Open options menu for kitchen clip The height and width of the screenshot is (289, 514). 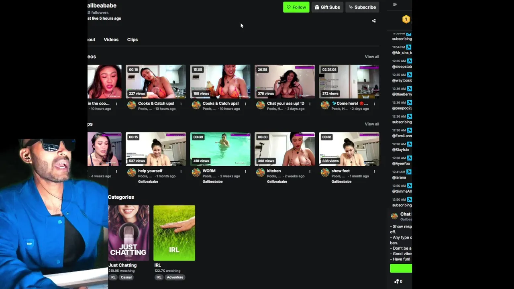[x=310, y=171]
